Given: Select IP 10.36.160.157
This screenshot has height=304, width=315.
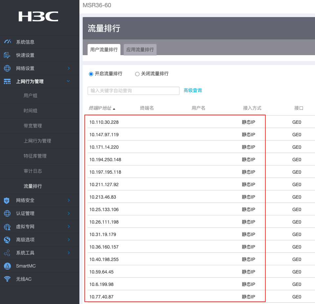Looking at the screenshot, I should click(104, 247).
